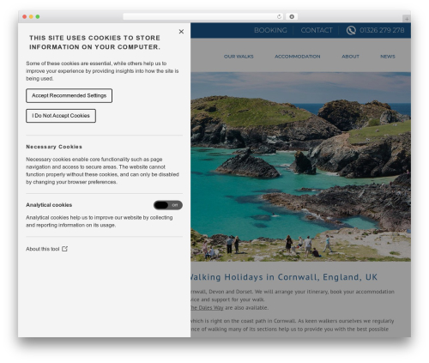Open the CONTACT link in top bar

pos(317,30)
